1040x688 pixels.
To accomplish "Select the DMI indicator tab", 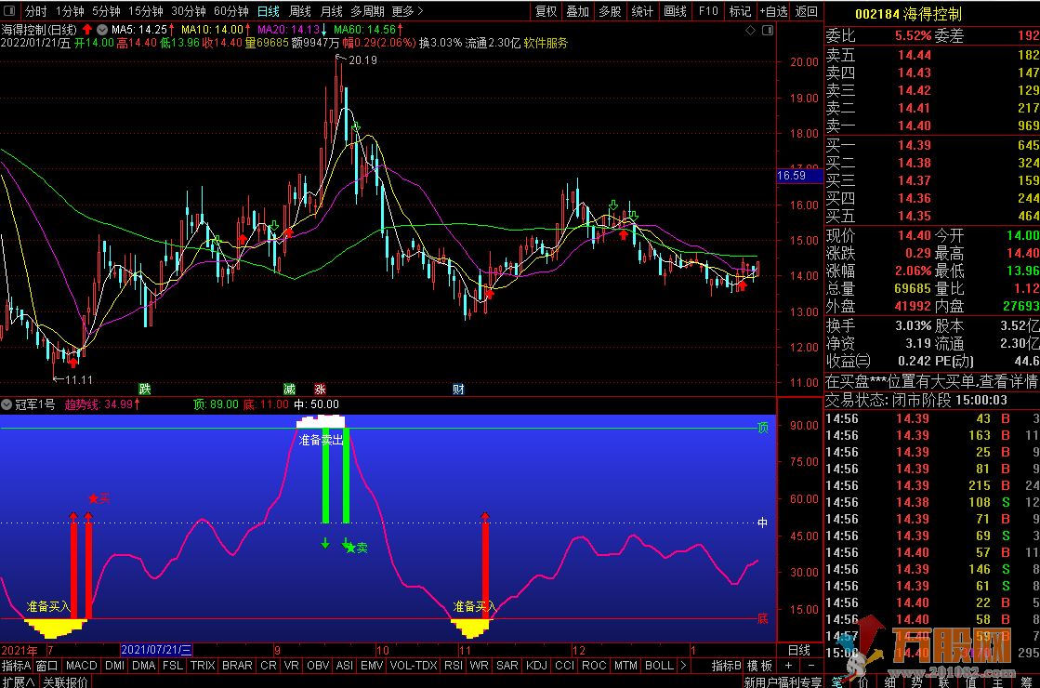I will point(114,666).
